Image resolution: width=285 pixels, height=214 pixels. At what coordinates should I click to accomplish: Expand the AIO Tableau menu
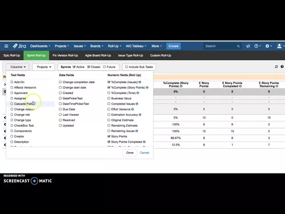coord(136,46)
